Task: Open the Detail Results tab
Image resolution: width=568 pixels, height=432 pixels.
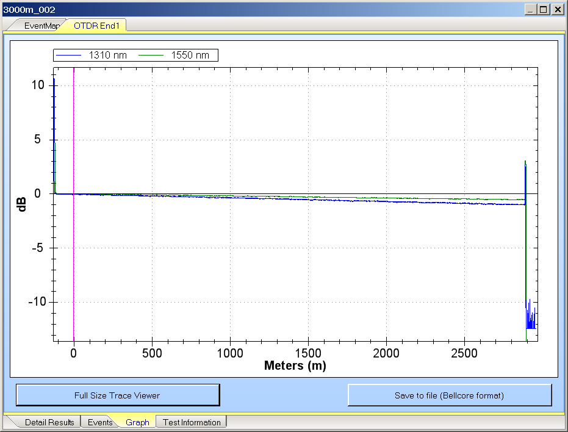Action: point(49,422)
